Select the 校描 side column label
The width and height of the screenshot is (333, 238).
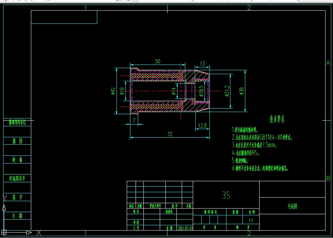[x=17, y=160]
